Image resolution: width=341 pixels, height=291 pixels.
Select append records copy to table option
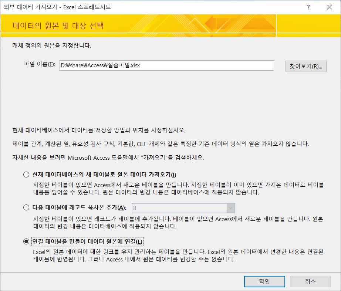click(26, 207)
